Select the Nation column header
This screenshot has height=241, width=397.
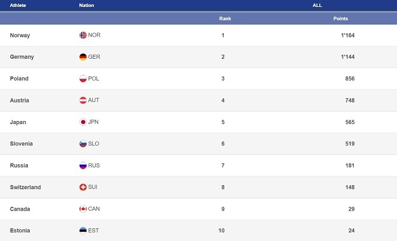click(86, 5)
